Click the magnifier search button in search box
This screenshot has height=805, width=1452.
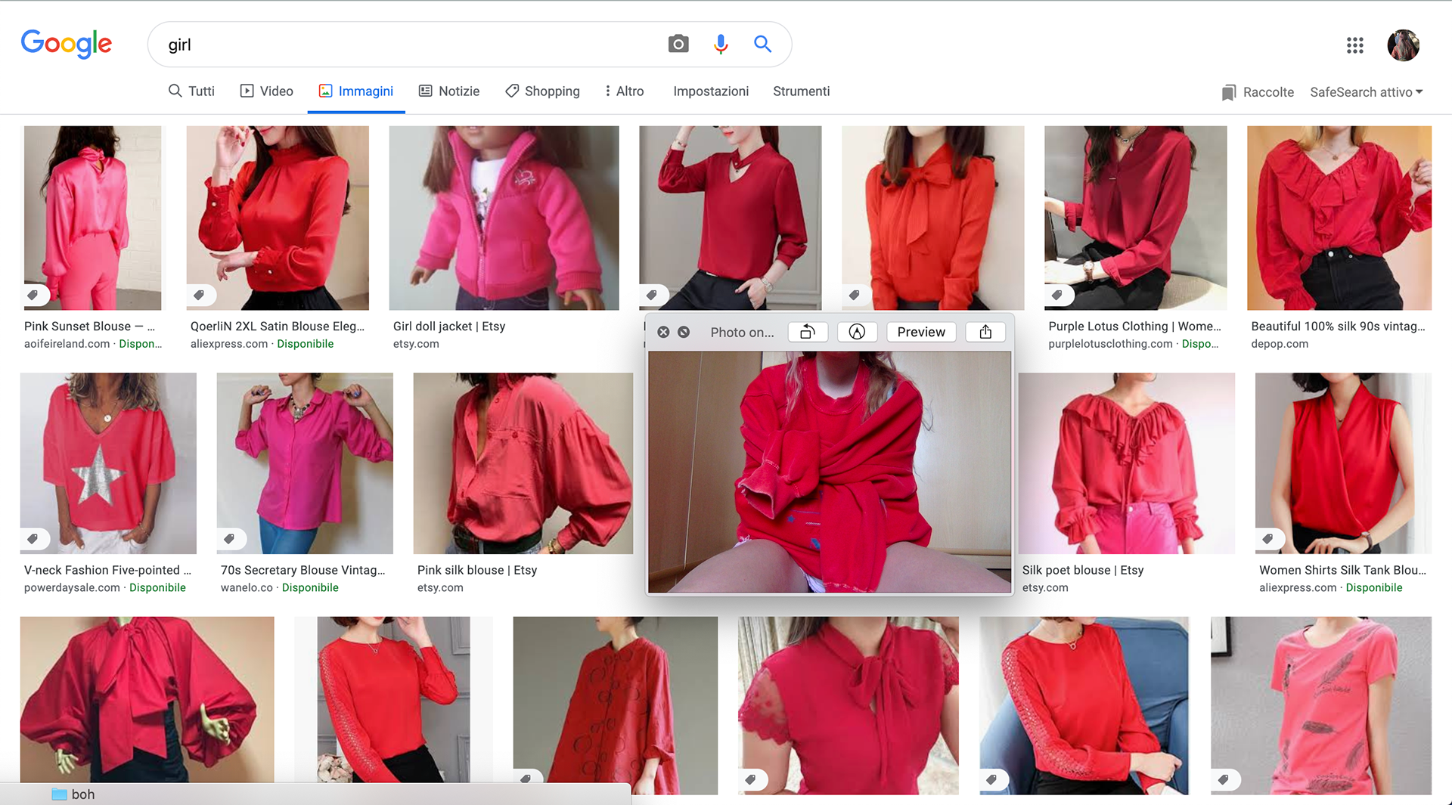pyautogui.click(x=762, y=45)
